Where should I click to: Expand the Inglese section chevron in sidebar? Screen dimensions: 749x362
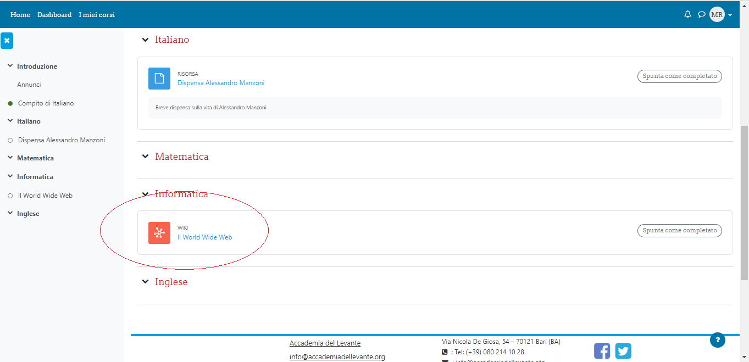click(10, 214)
